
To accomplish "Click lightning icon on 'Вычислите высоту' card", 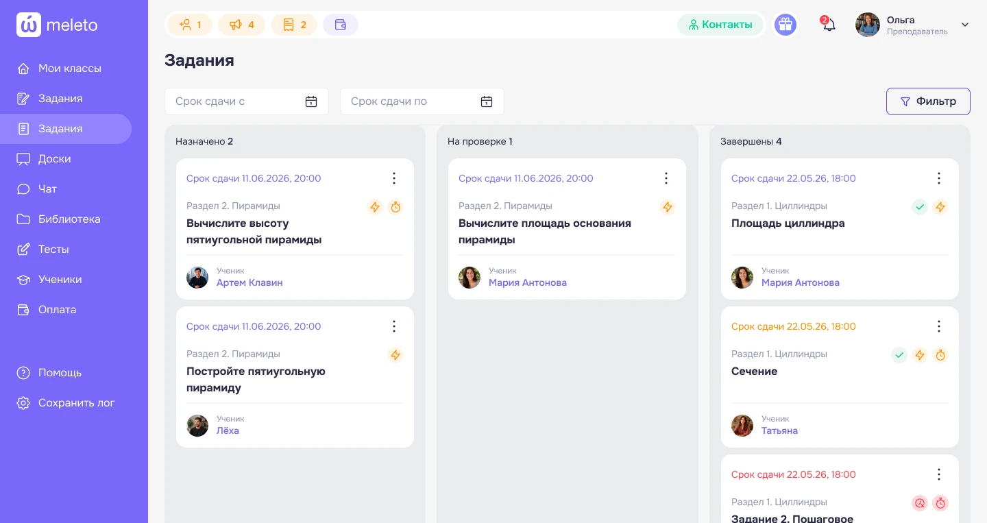I will click(x=375, y=207).
